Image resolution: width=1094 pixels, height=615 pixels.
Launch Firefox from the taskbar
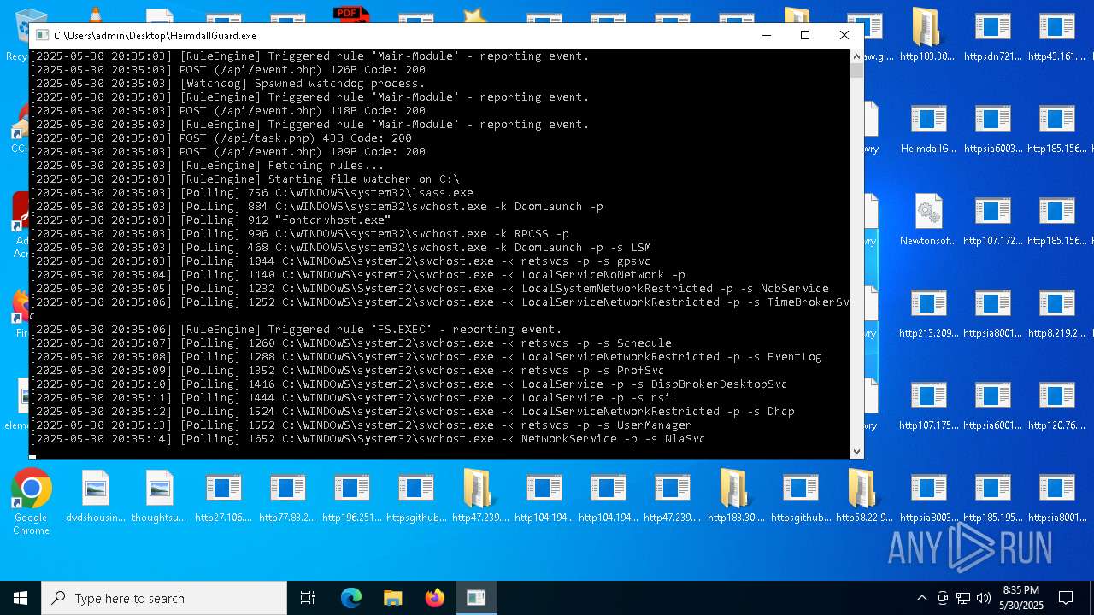click(434, 598)
